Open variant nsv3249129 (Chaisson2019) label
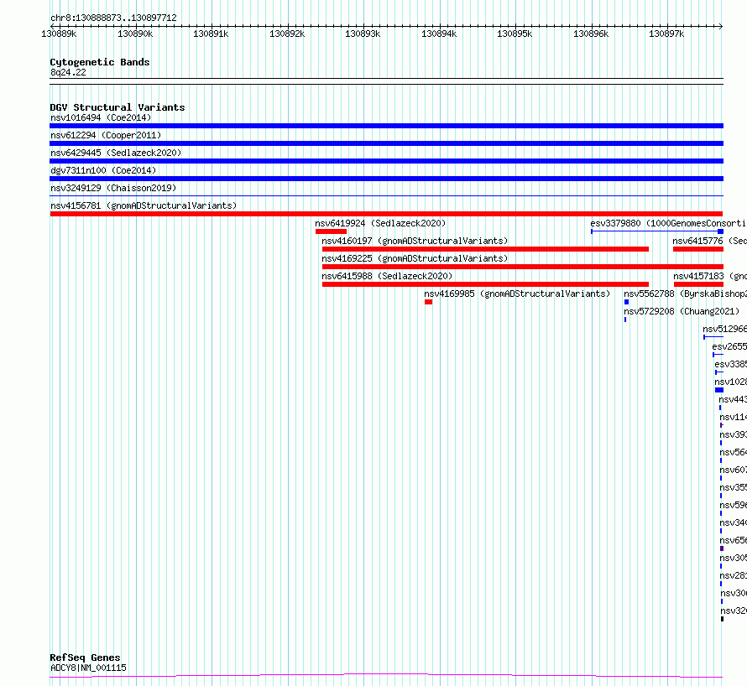 [x=113, y=188]
